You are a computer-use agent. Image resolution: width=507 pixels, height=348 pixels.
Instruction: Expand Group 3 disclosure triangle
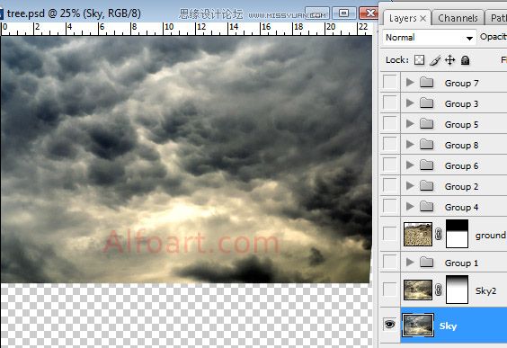click(410, 103)
